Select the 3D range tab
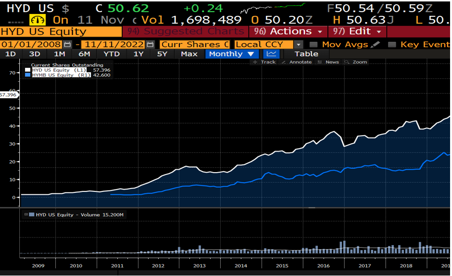The width and height of the screenshot is (452, 276). [35, 54]
